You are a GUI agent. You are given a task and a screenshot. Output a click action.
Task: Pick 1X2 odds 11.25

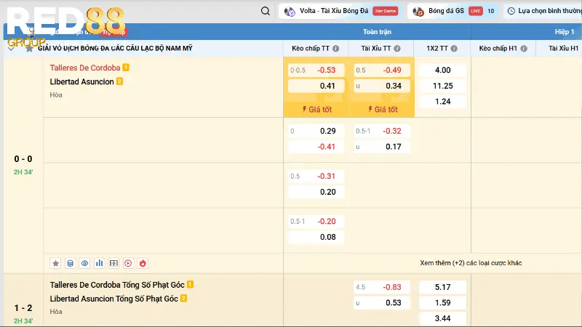pos(442,86)
